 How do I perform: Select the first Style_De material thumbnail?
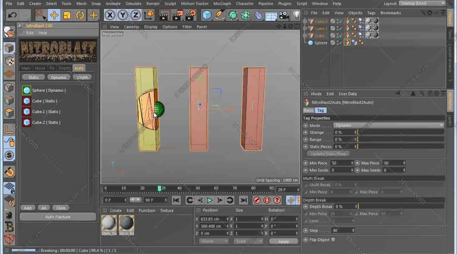(x=109, y=223)
